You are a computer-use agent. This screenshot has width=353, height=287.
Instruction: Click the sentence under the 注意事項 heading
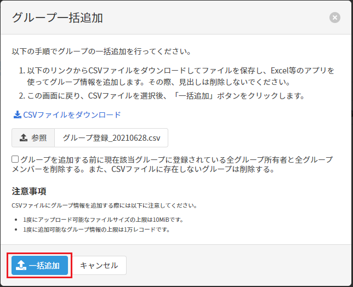click(x=104, y=205)
